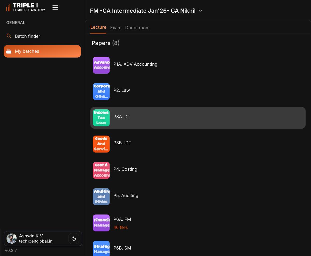311x256 pixels.
Task: Click the version label v0.2.7
Action: 11,250
